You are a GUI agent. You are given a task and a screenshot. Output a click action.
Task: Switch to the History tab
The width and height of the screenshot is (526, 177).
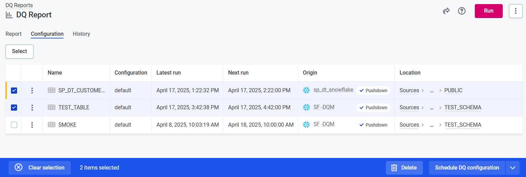(x=81, y=34)
